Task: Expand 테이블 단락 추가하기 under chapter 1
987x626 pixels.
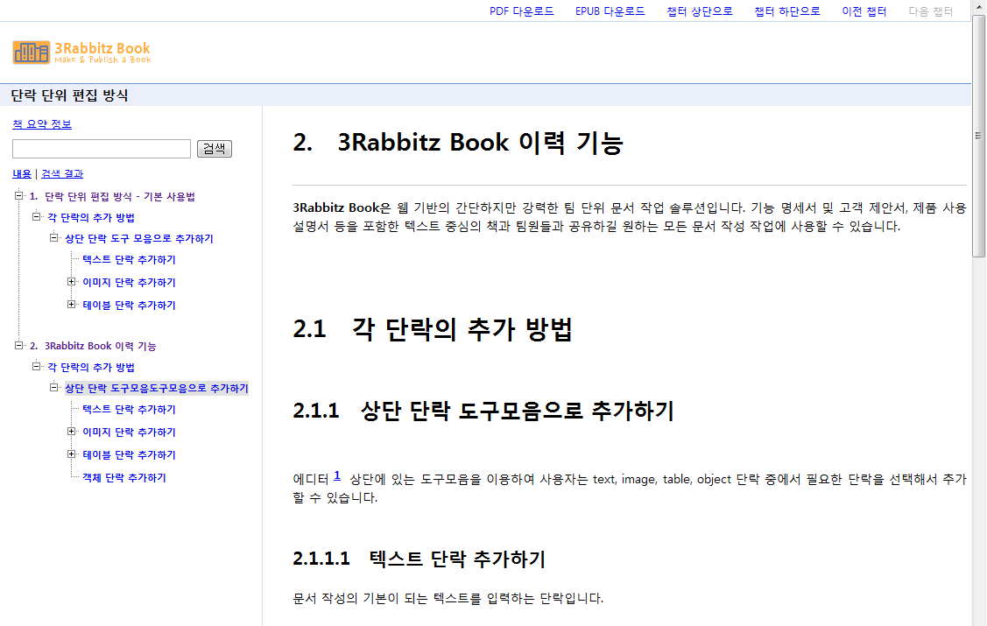Action: tap(72, 305)
